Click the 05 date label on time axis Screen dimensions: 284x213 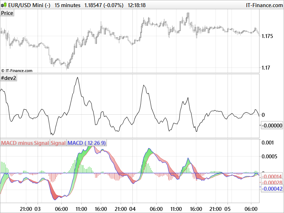pos(228,209)
